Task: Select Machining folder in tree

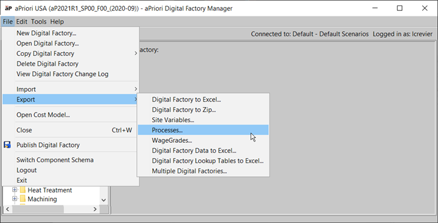Action: click(42, 199)
